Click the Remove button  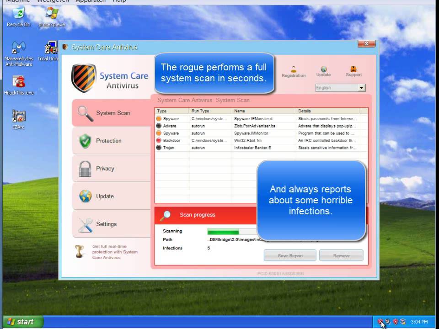coord(341,255)
